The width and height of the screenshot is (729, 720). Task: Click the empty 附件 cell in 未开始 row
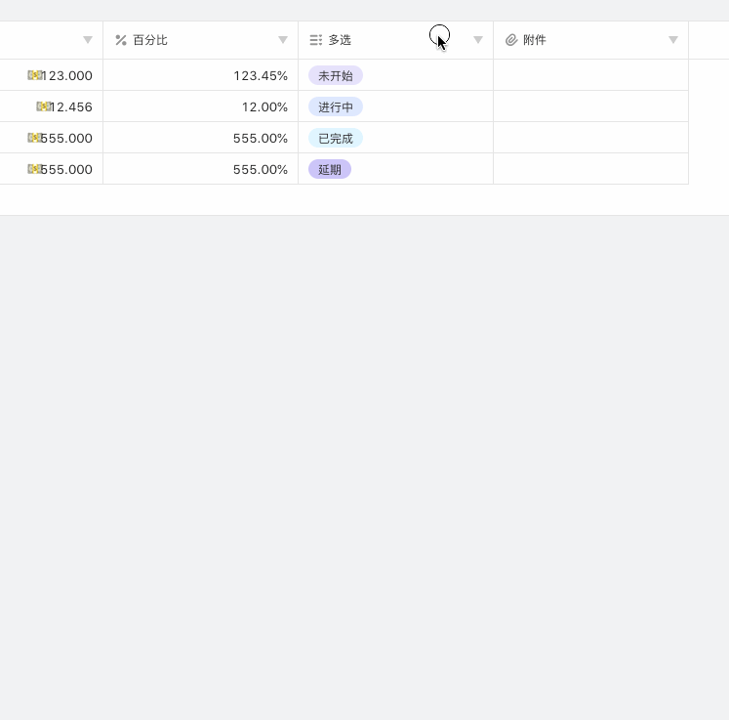pos(591,75)
